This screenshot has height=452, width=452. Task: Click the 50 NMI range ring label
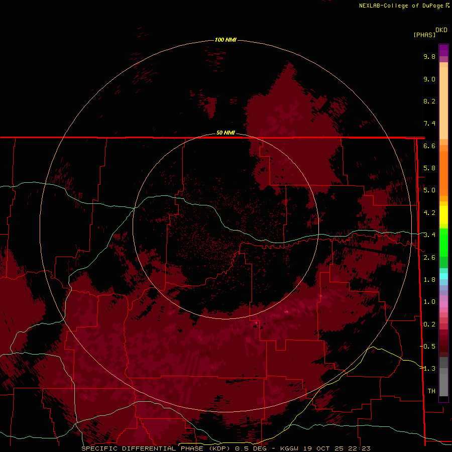[225, 133]
